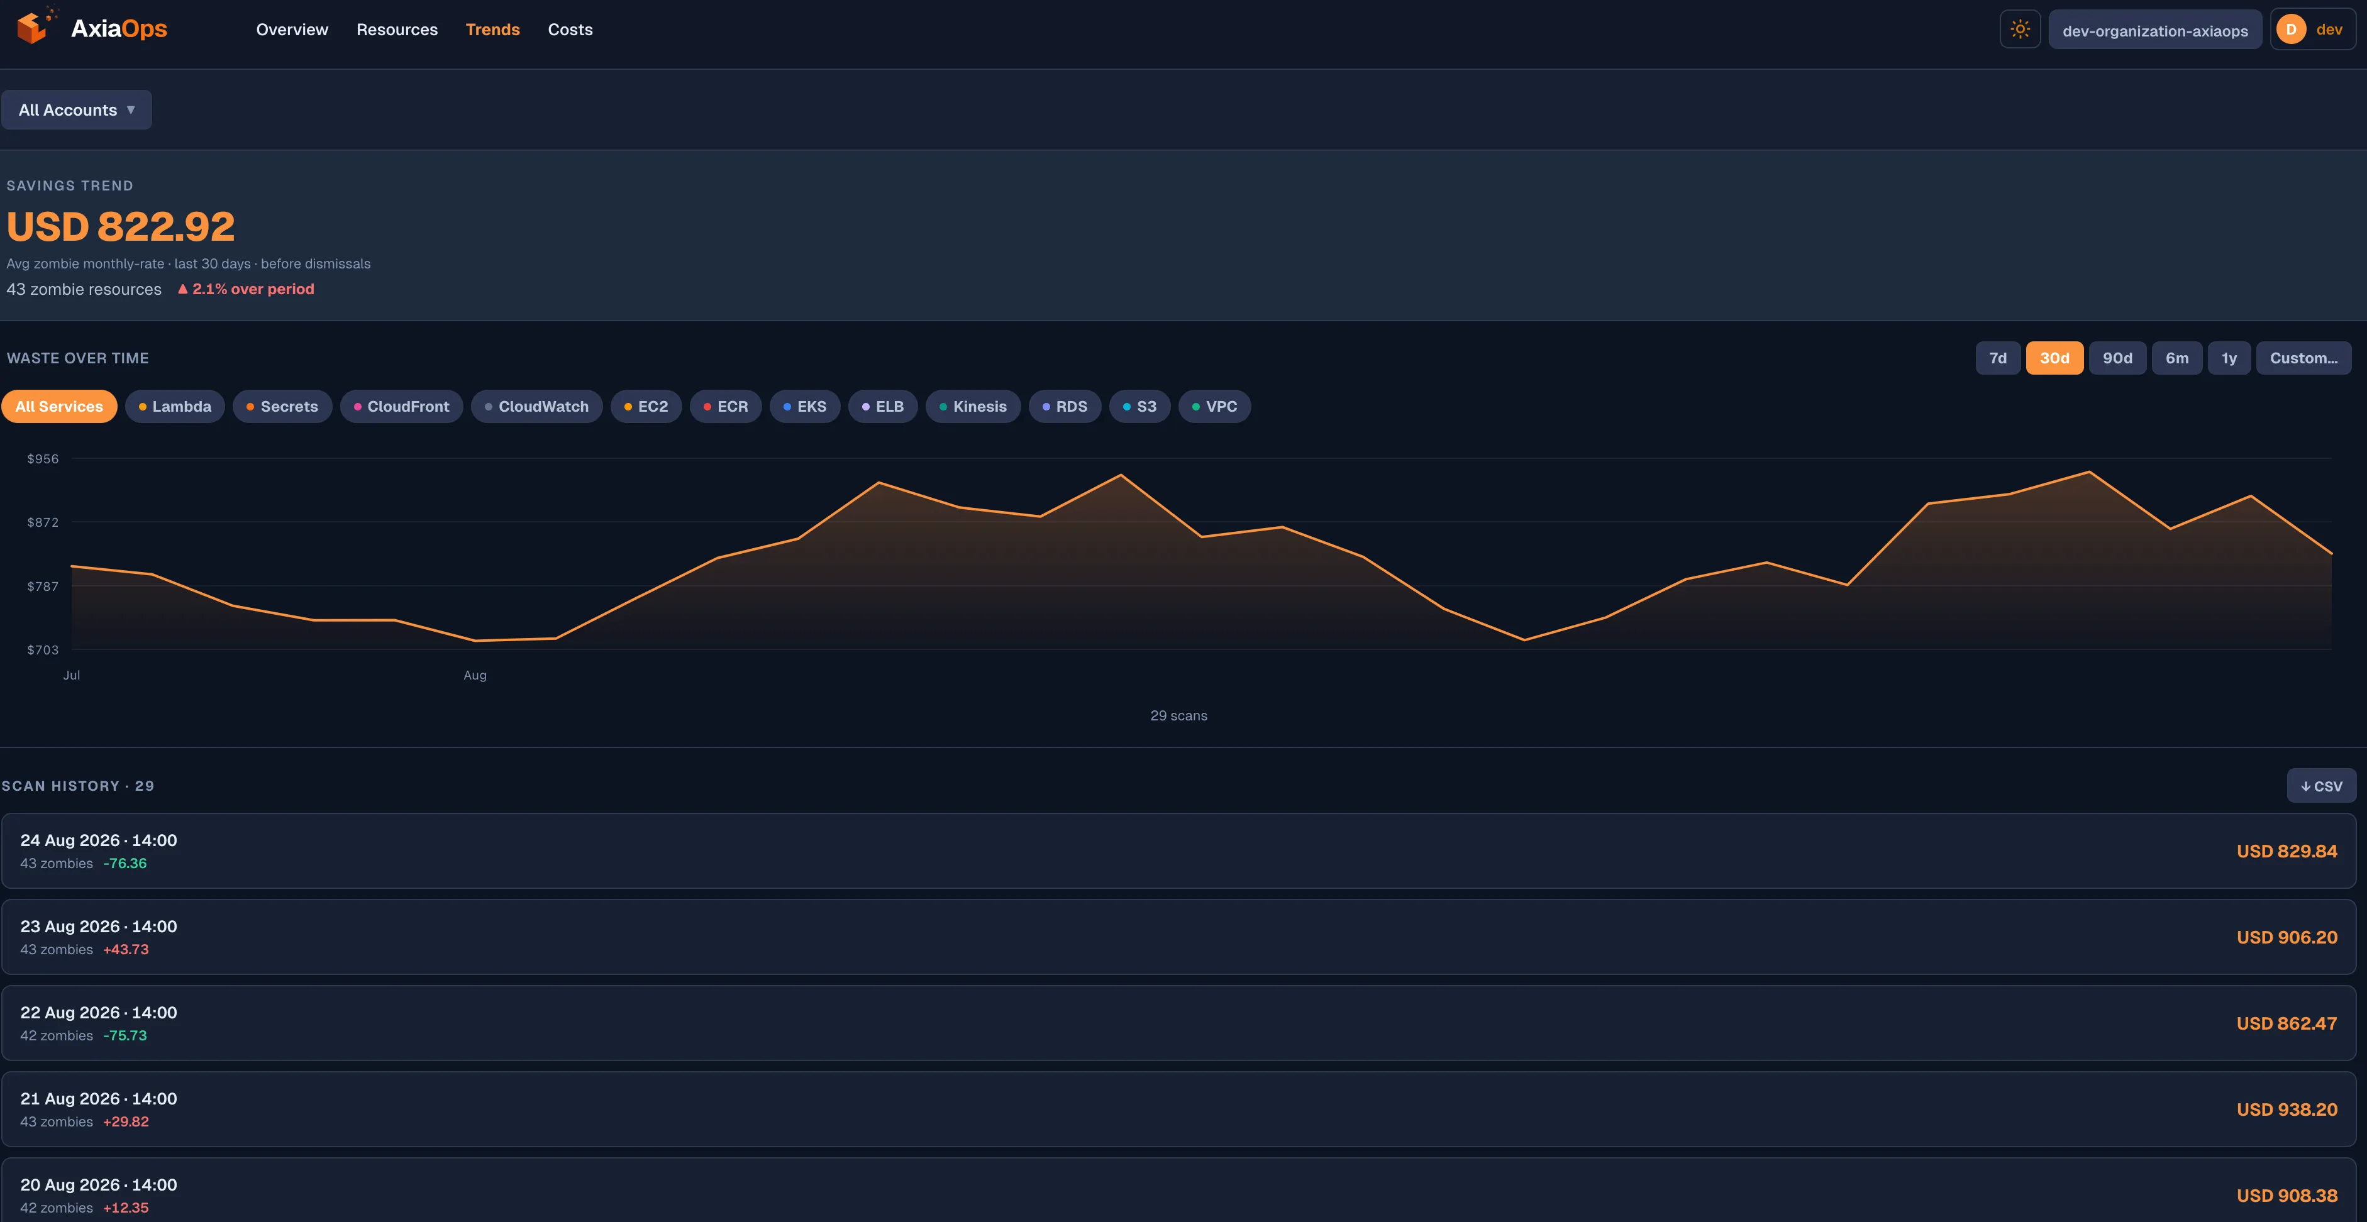Click the dev username label
Viewport: 2367px width, 1222px height.
coord(2329,30)
